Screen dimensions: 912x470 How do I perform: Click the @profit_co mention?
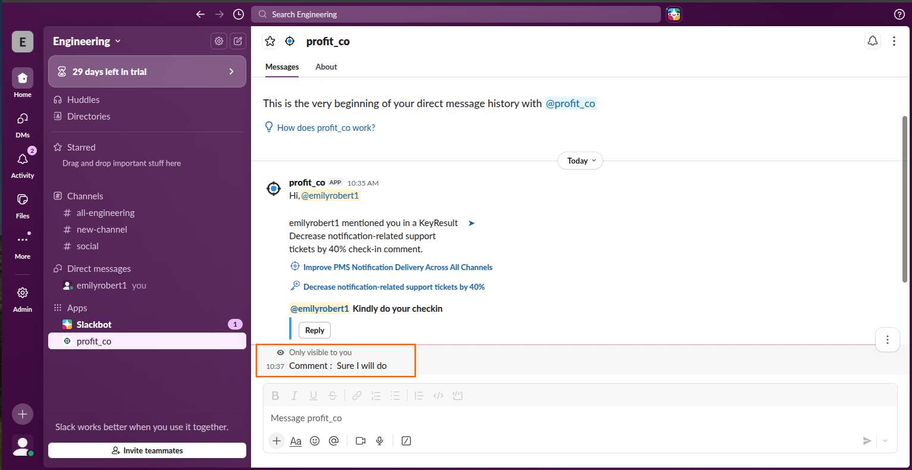[x=571, y=104]
